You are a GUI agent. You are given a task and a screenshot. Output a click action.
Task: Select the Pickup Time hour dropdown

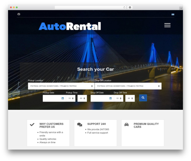71,98
